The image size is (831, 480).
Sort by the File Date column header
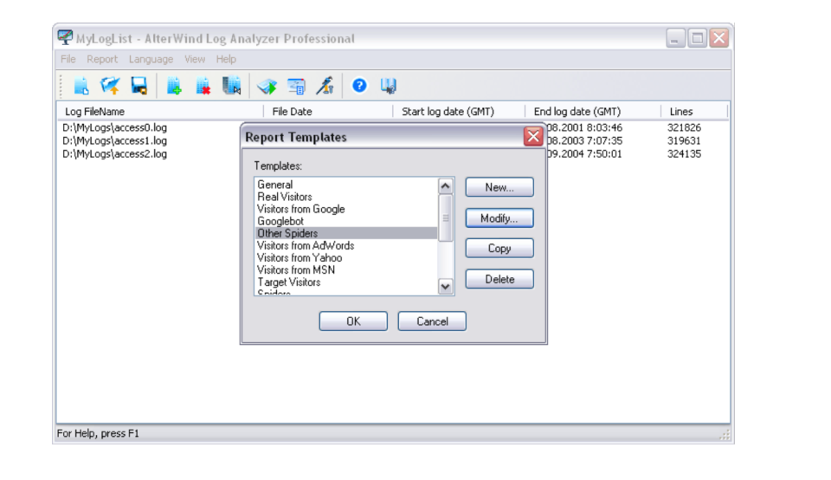[328, 112]
